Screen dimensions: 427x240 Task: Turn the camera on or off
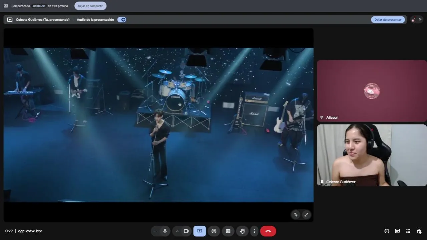coord(186,231)
